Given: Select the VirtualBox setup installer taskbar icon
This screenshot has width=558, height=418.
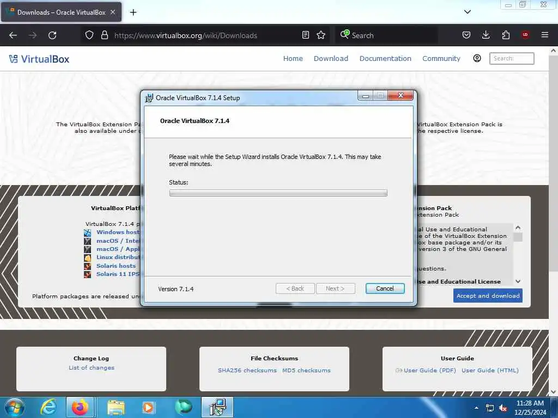Looking at the screenshot, I should [x=217, y=407].
